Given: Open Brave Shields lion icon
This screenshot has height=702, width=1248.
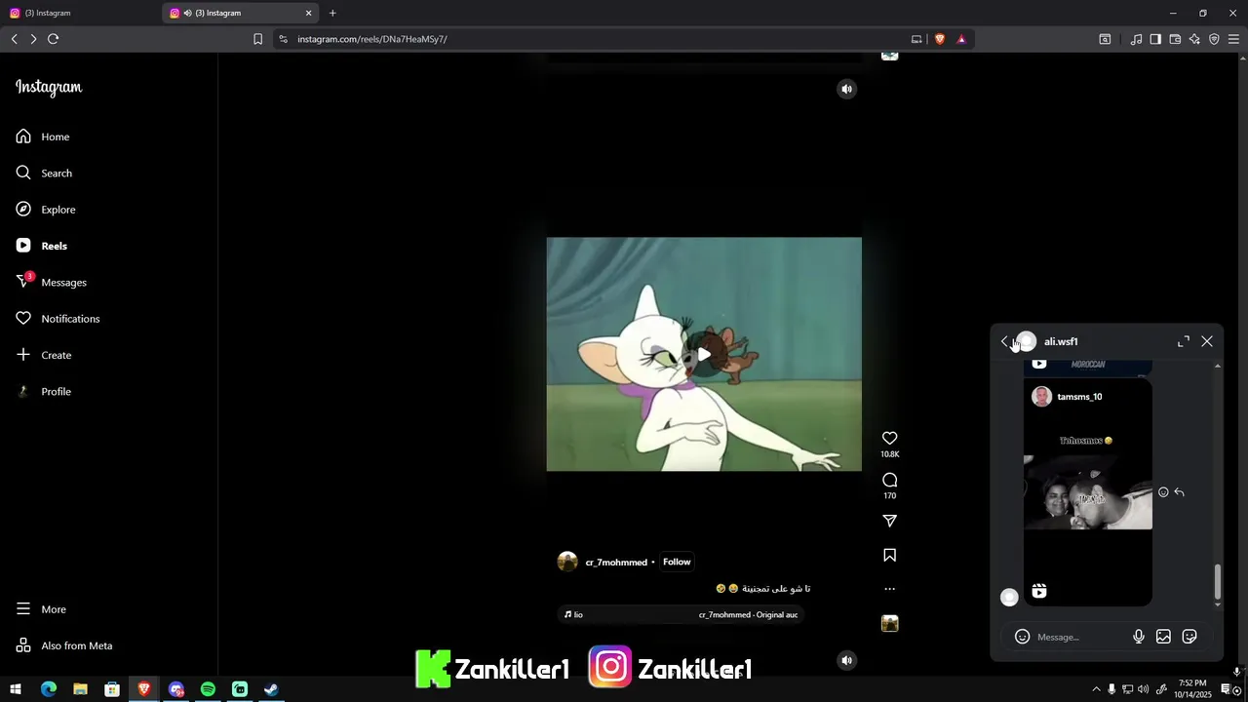Looking at the screenshot, I should click(940, 39).
